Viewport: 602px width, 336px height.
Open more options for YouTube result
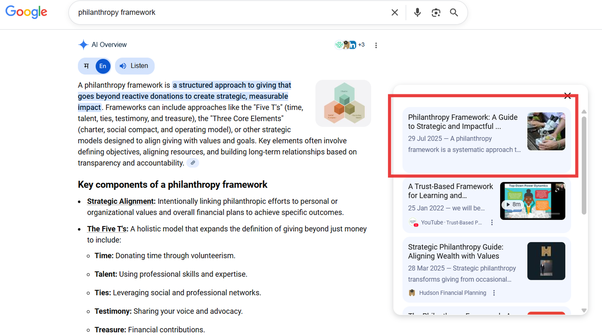pyautogui.click(x=492, y=222)
